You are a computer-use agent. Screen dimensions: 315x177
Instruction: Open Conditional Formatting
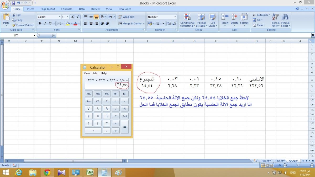click(187, 20)
